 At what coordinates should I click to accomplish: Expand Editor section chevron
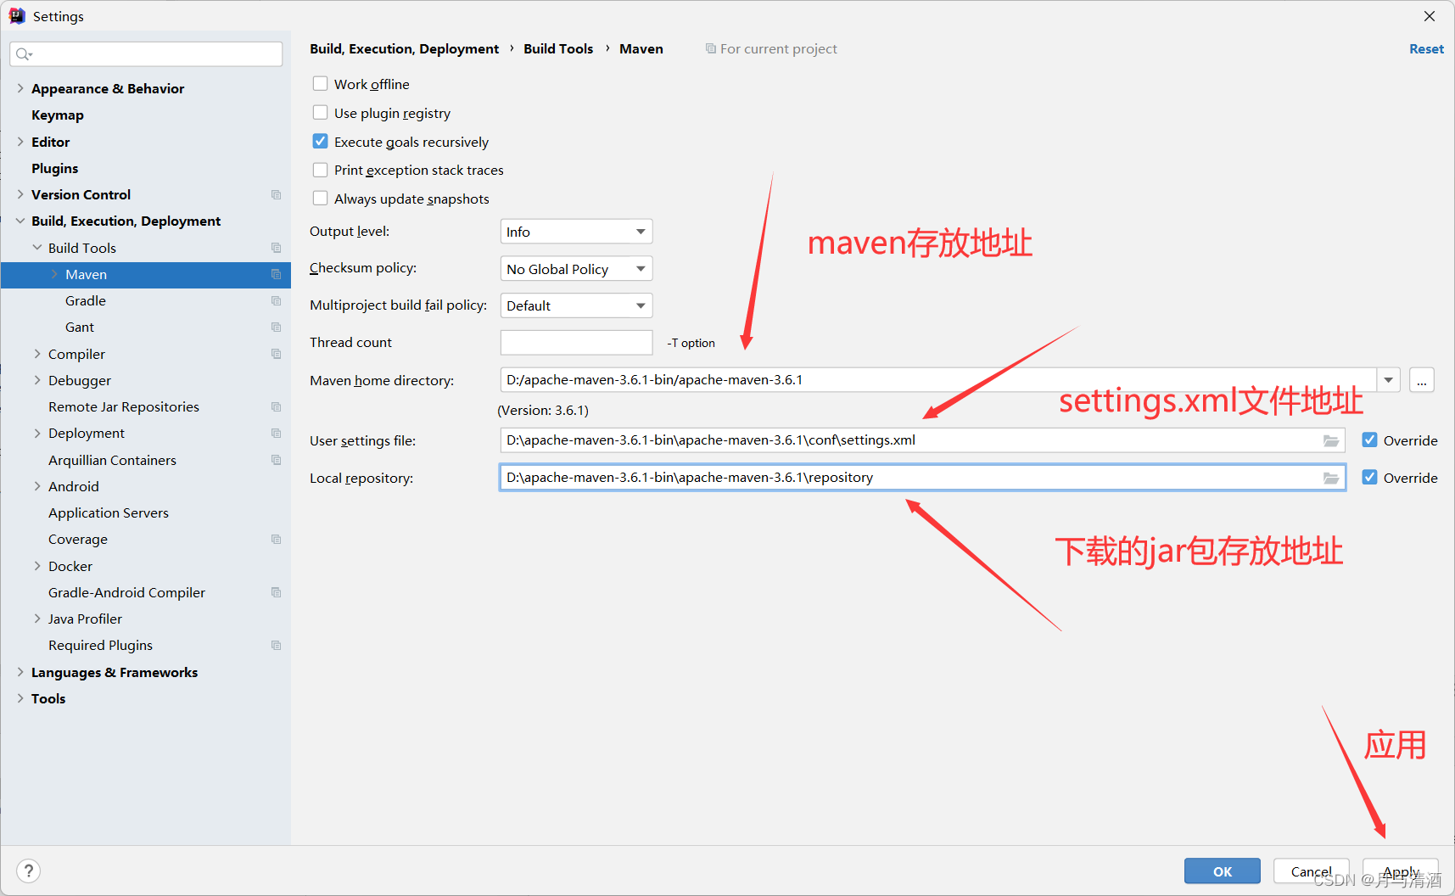tap(20, 141)
